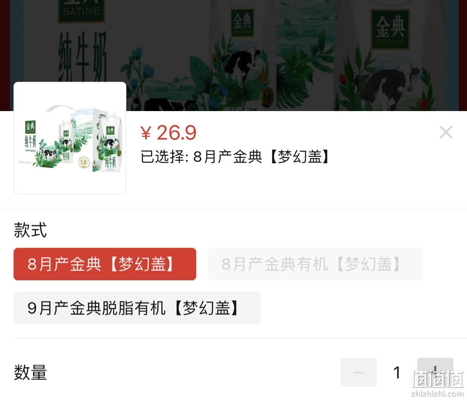
Task: Increase quantity with the plus button
Action: [435, 372]
